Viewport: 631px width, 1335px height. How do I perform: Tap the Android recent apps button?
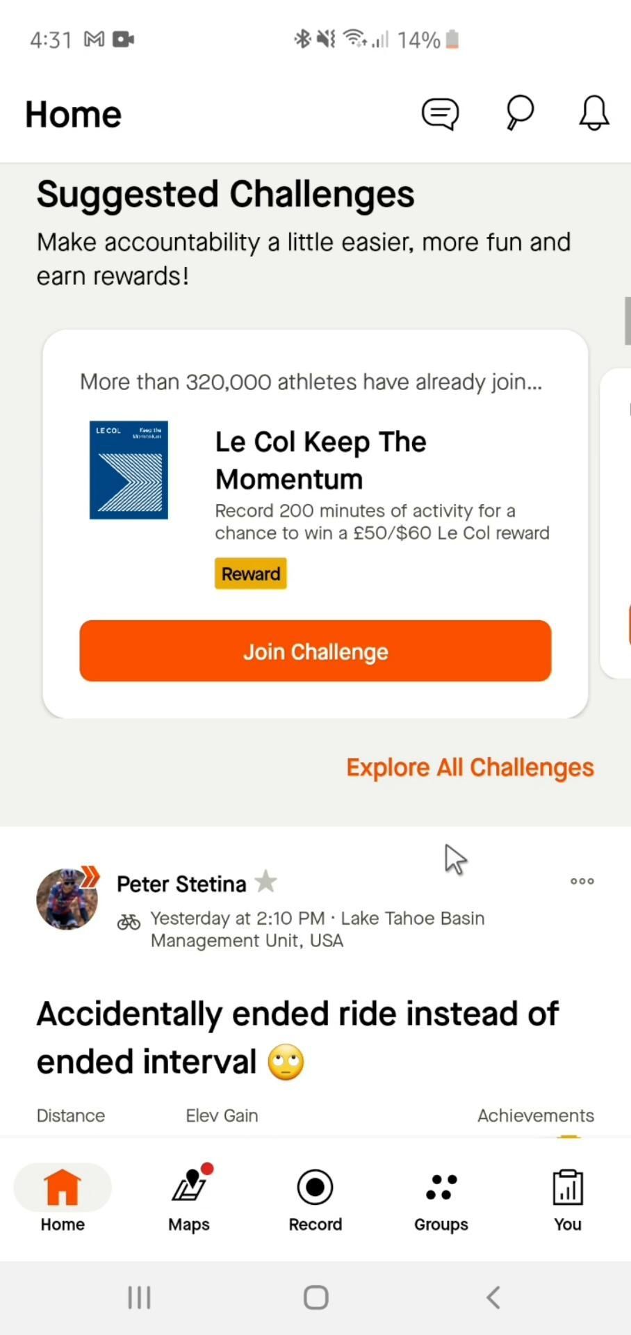(x=139, y=1297)
